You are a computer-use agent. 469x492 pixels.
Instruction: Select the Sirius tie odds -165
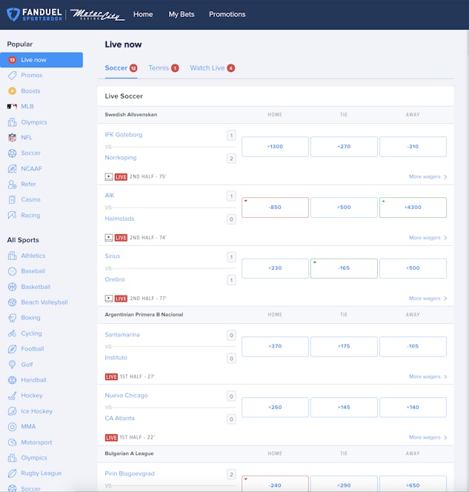(344, 268)
